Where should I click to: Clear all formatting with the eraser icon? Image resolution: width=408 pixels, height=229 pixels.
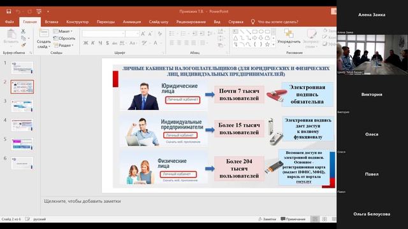pos(160,34)
